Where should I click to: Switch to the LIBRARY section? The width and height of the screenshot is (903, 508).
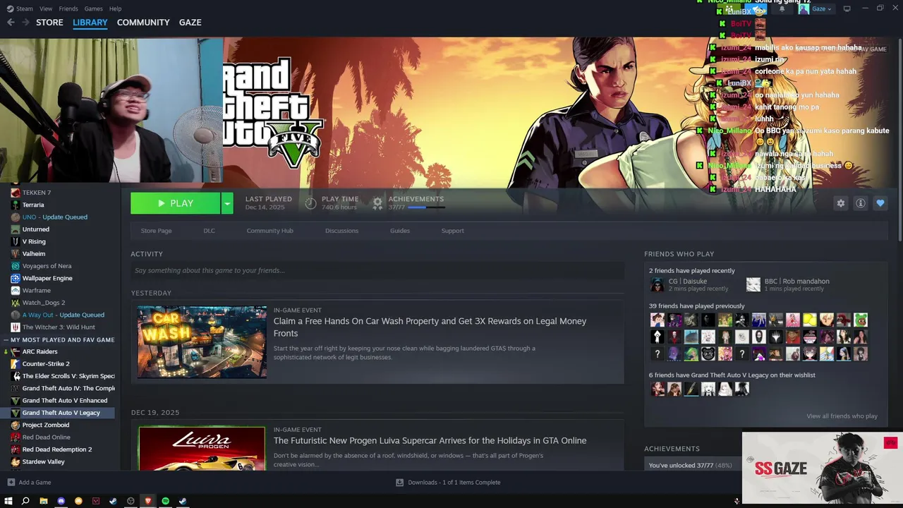(x=90, y=23)
